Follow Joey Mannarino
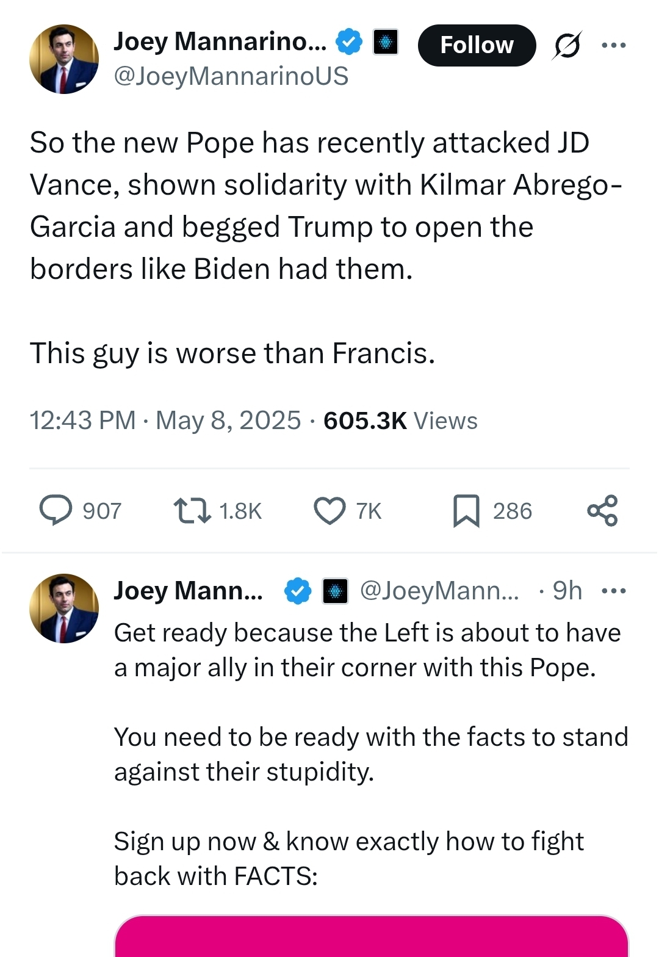Viewport: 659px width, 957px height. click(477, 45)
